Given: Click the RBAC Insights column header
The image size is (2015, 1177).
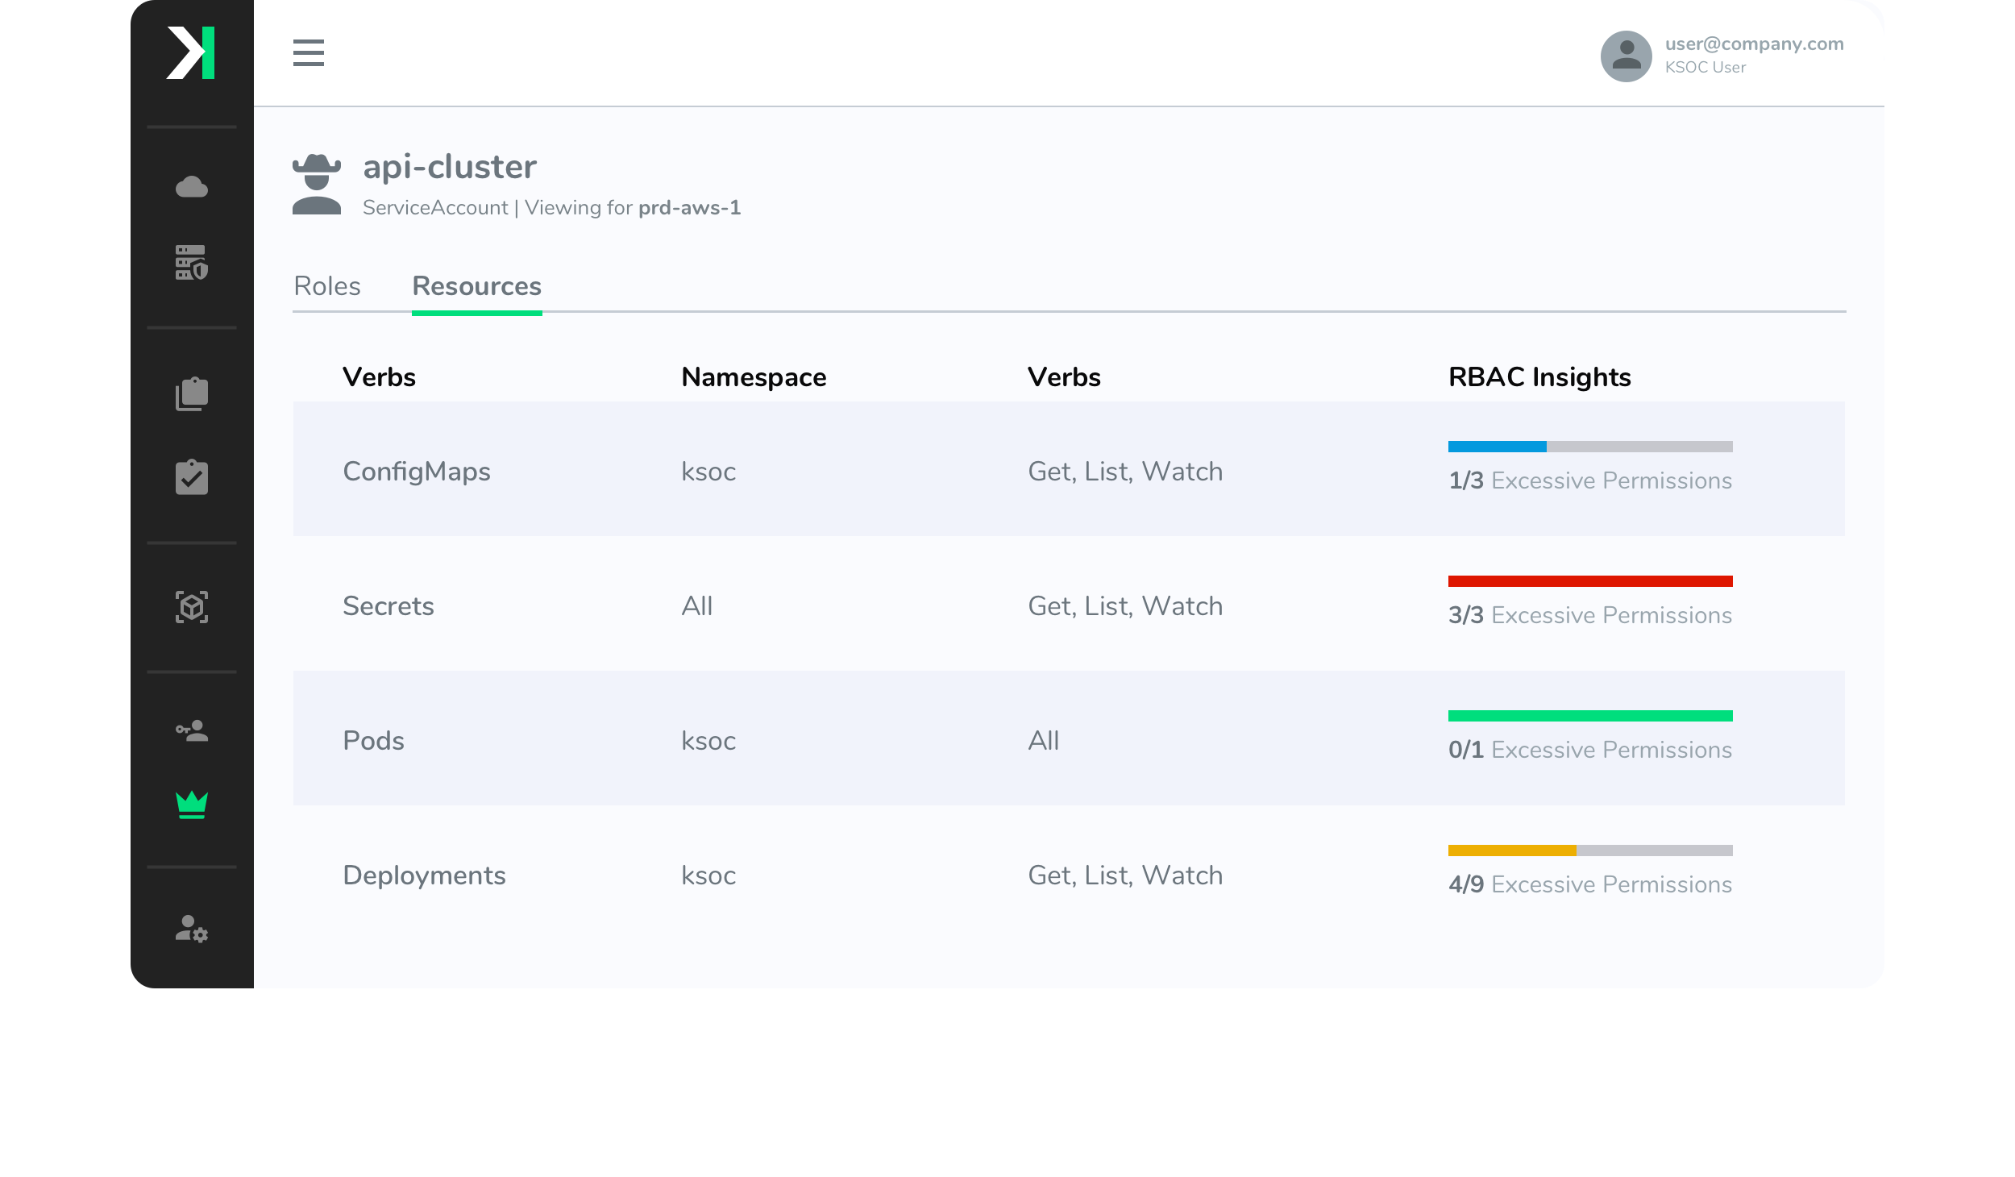Looking at the screenshot, I should tap(1539, 377).
